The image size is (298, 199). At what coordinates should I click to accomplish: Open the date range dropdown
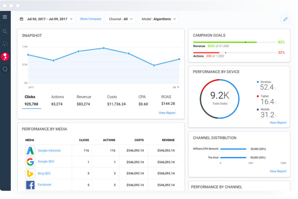click(46, 19)
